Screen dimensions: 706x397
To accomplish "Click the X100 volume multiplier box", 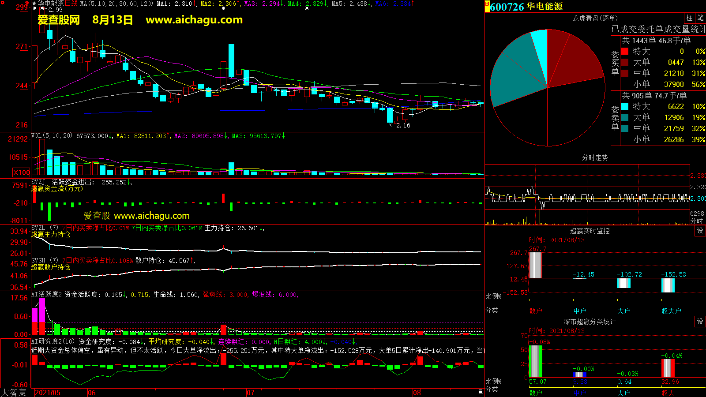I will pos(22,172).
